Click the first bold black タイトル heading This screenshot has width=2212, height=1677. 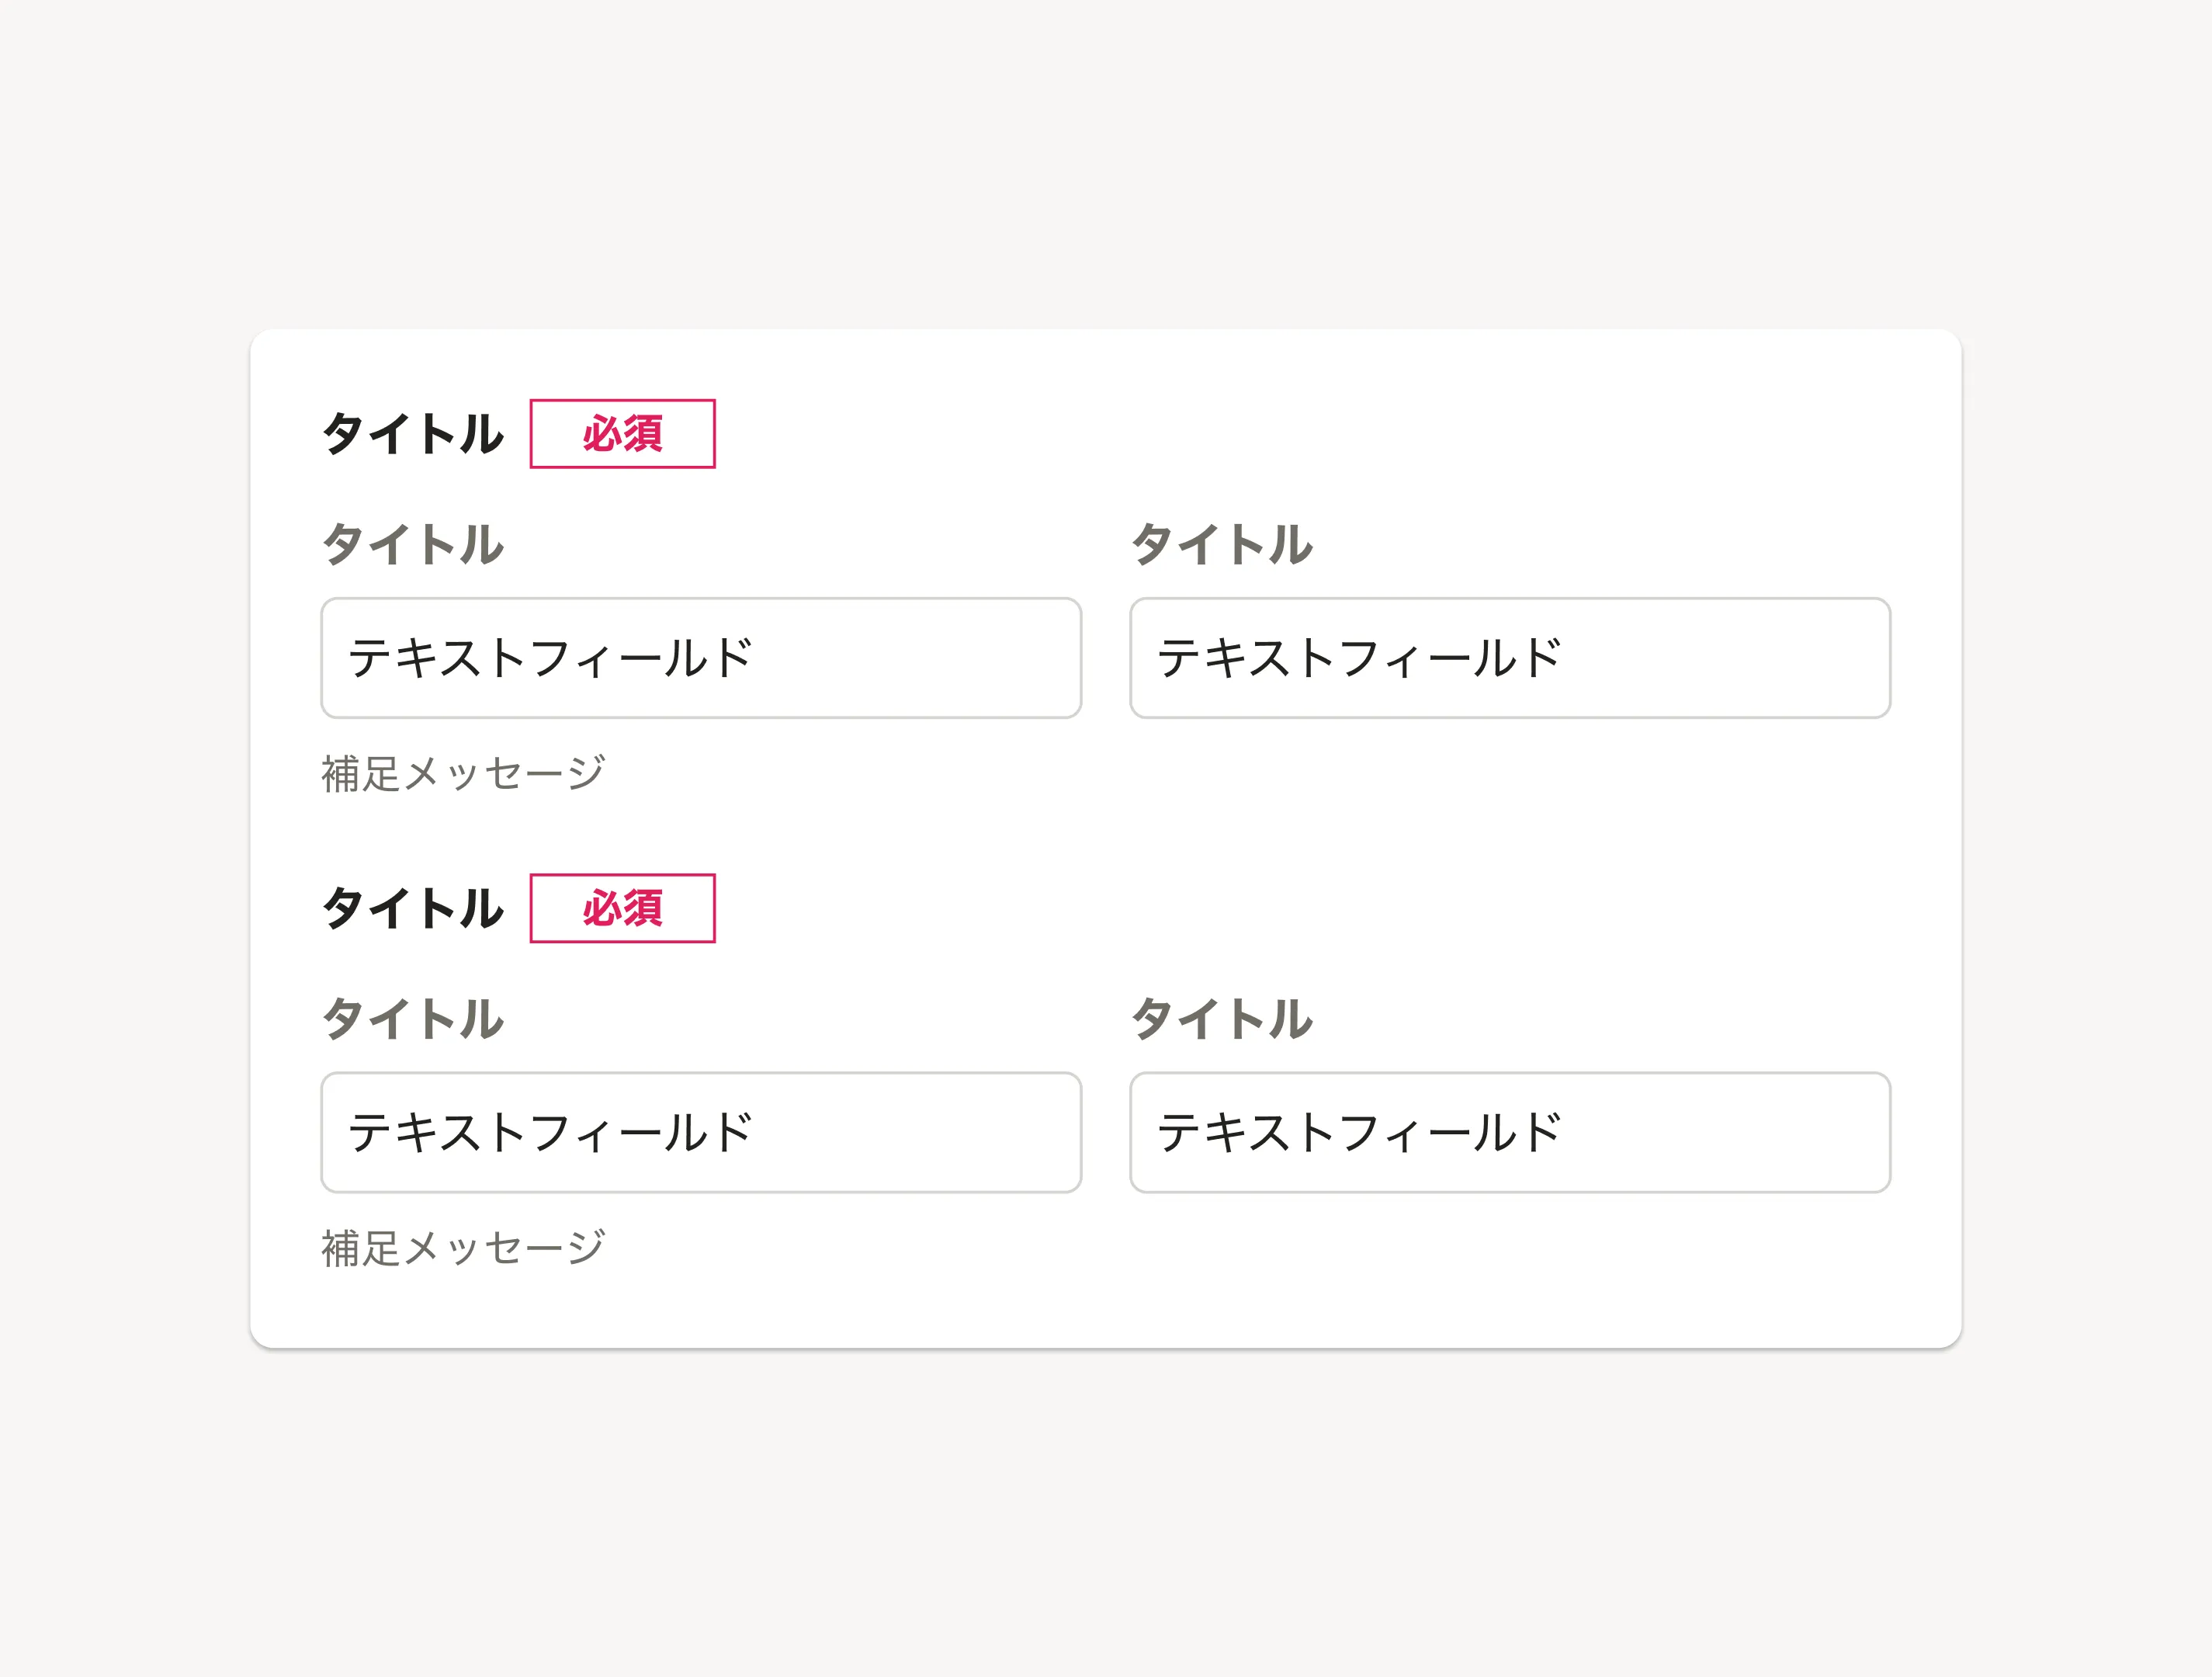413,434
